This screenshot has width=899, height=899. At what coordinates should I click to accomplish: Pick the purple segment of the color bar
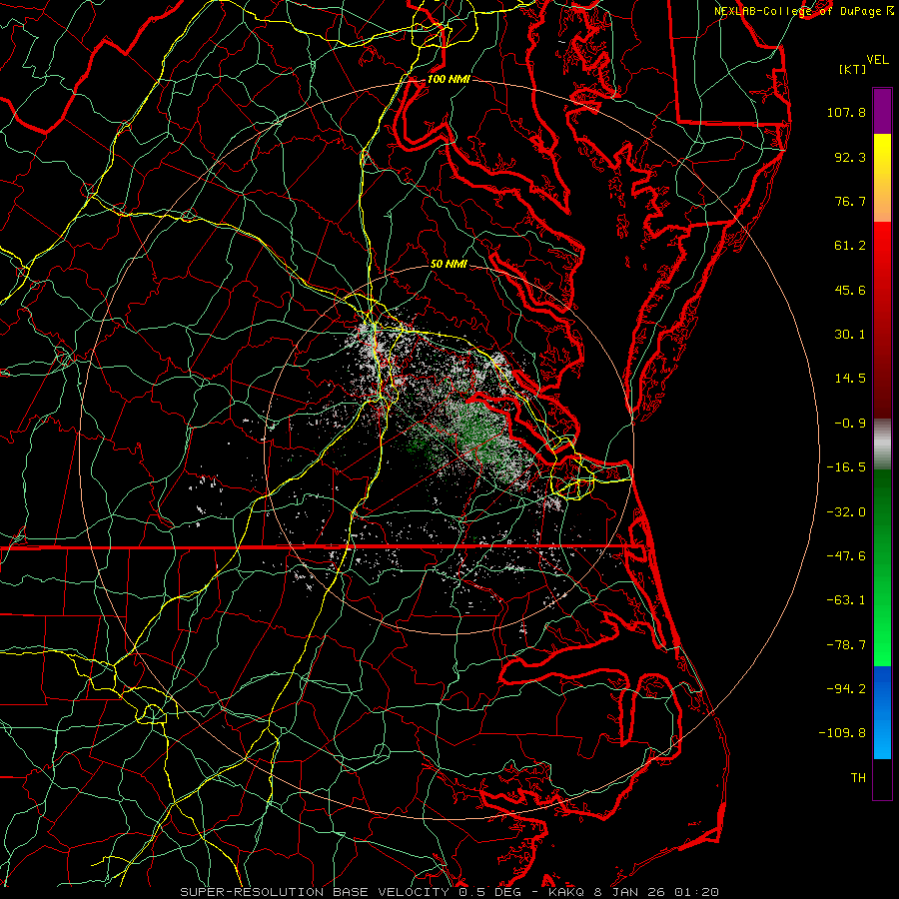[x=882, y=111]
